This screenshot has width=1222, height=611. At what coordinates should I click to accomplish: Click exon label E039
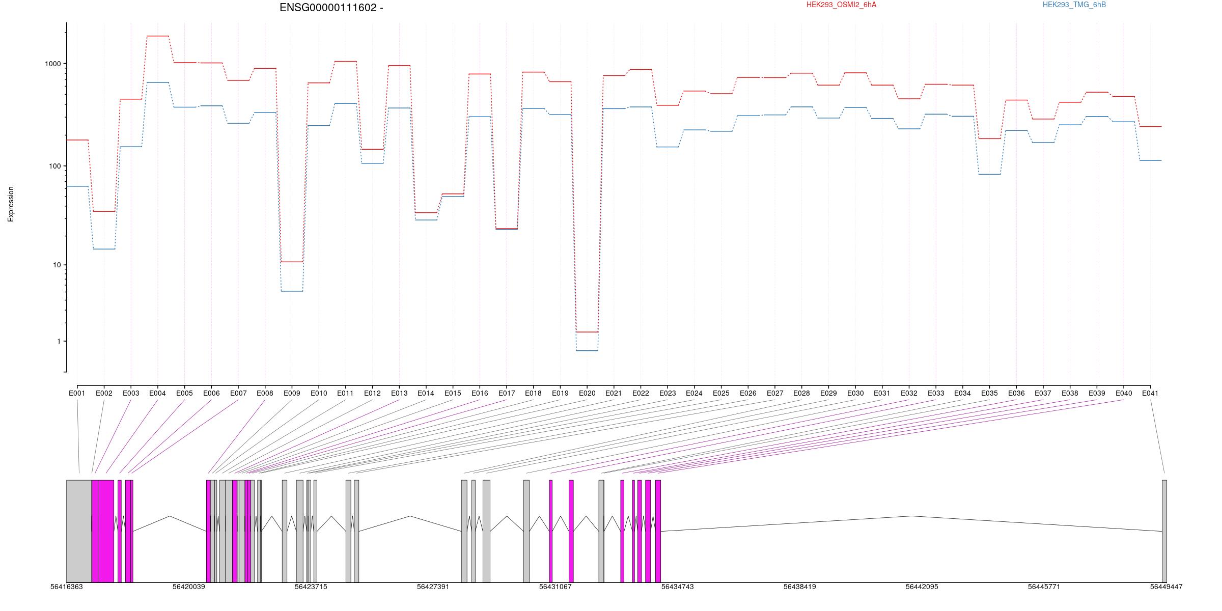pos(1097,393)
